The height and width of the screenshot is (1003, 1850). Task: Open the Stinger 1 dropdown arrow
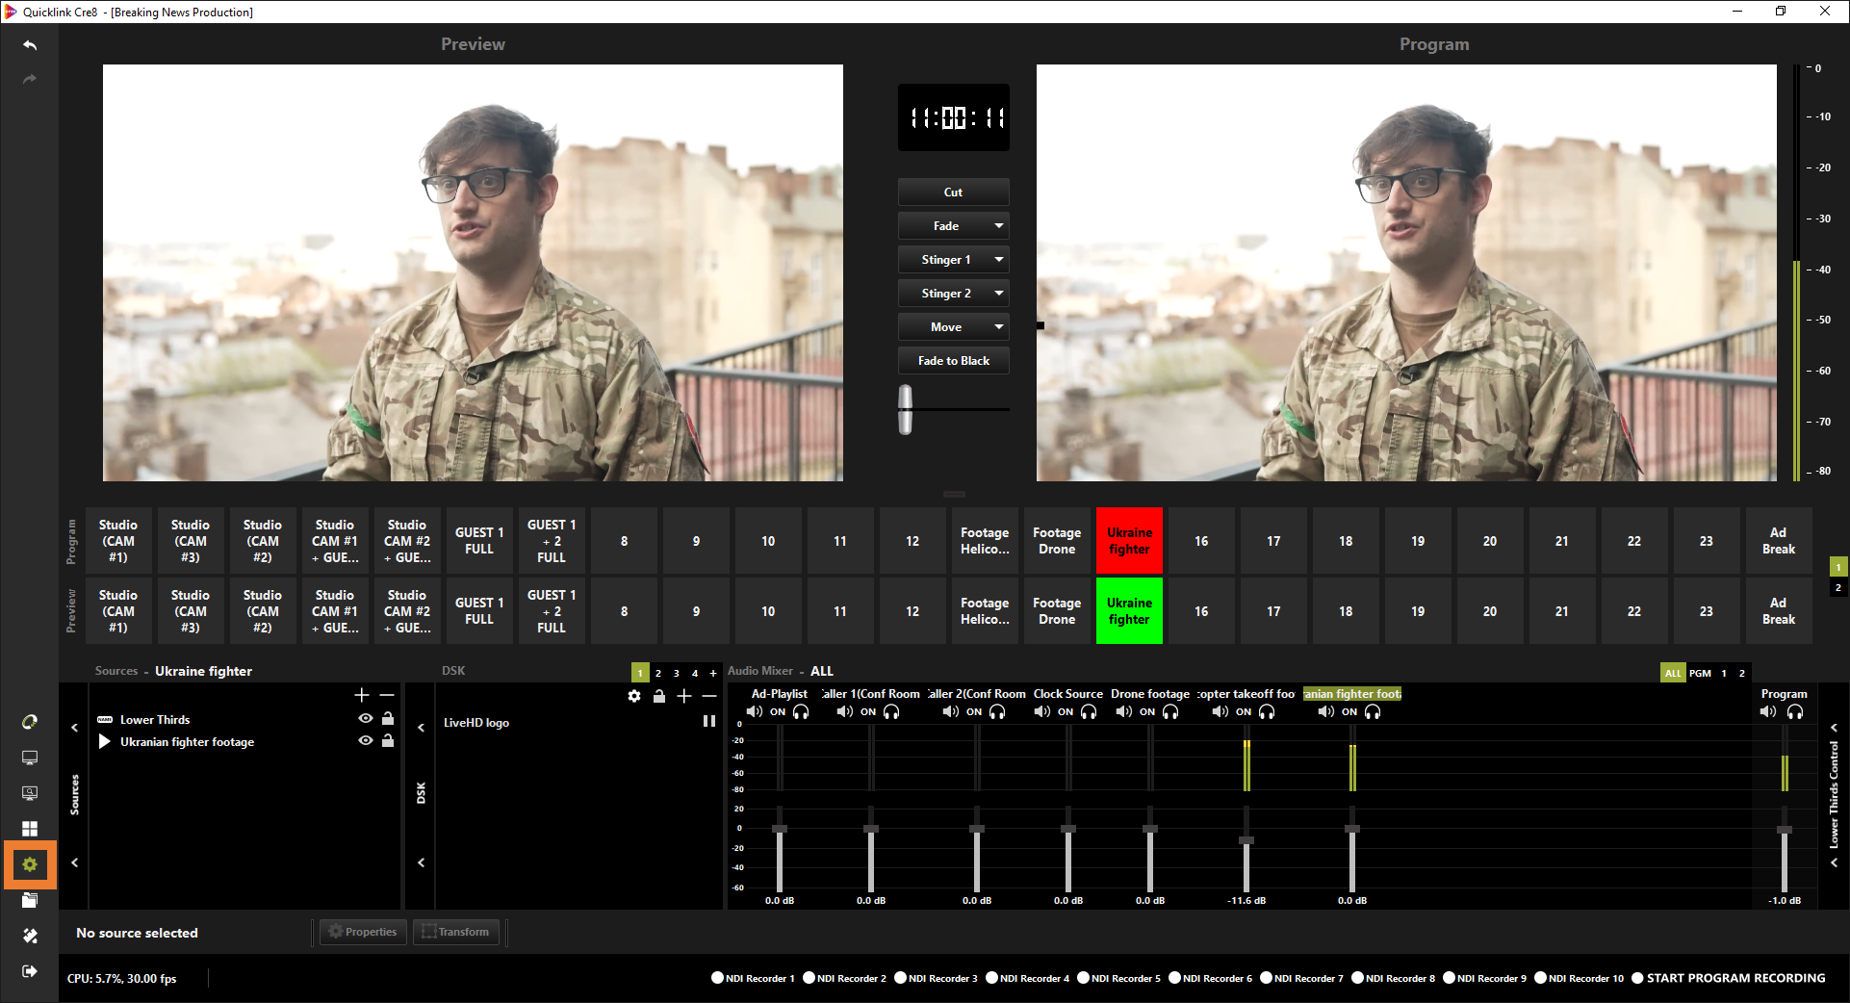point(999,260)
